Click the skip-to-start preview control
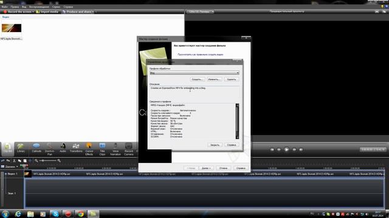This screenshot has height=218, width=389. [x=272, y=150]
